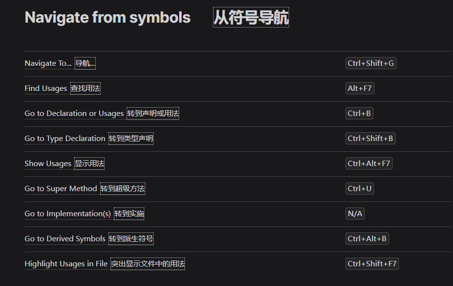Viewport: 453px width, 286px height.
Task: Click the Navigate from symbols heading
Action: tap(107, 18)
